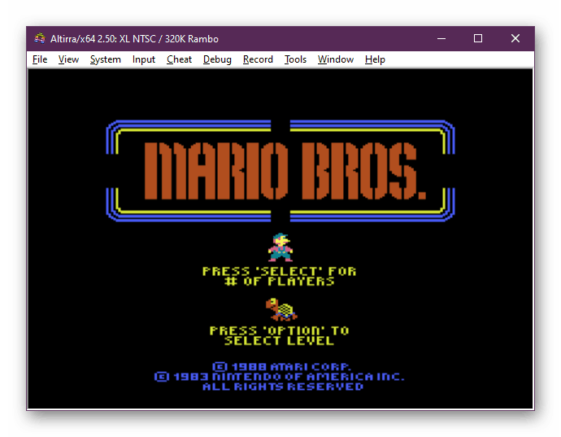Image resolution: width=561 pixels, height=437 pixels.
Task: Click the "1988 ATARI CORP." copyright line
Action: click(281, 367)
